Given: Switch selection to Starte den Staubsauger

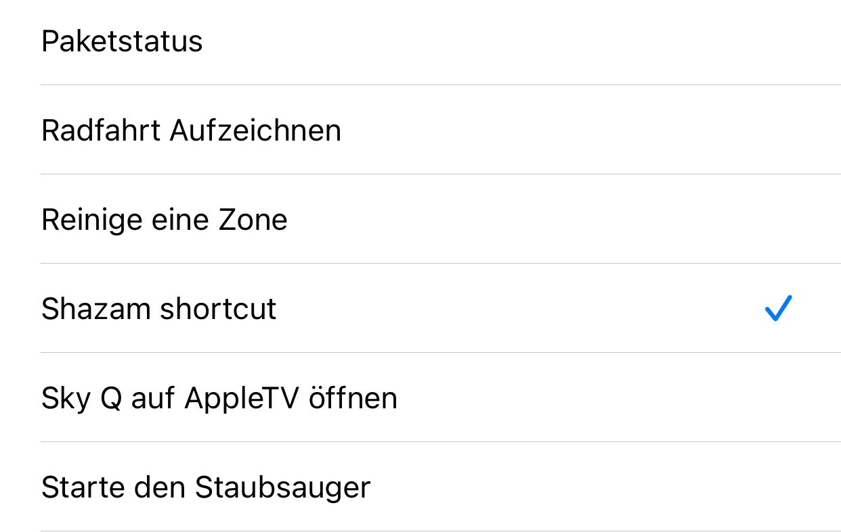Looking at the screenshot, I should tap(206, 488).
